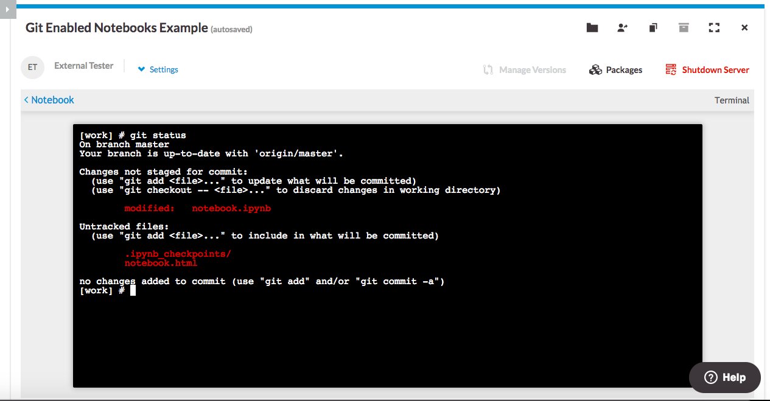This screenshot has width=770, height=401.
Task: Close the notebook with X icon
Action: 744,28
